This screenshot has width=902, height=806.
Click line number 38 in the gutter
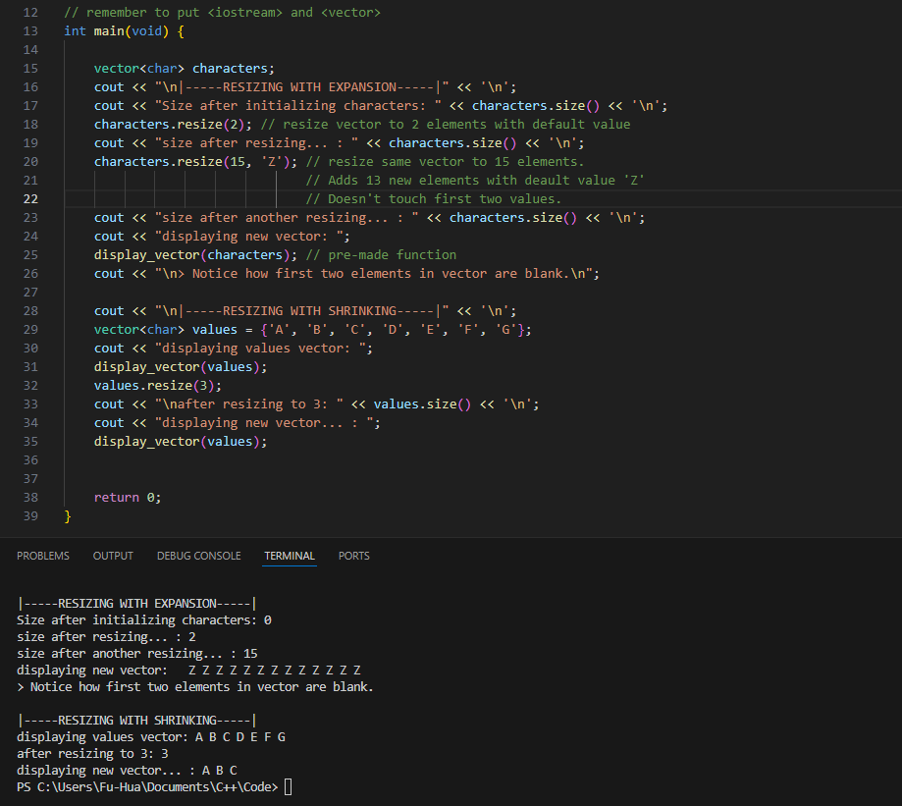(29, 497)
